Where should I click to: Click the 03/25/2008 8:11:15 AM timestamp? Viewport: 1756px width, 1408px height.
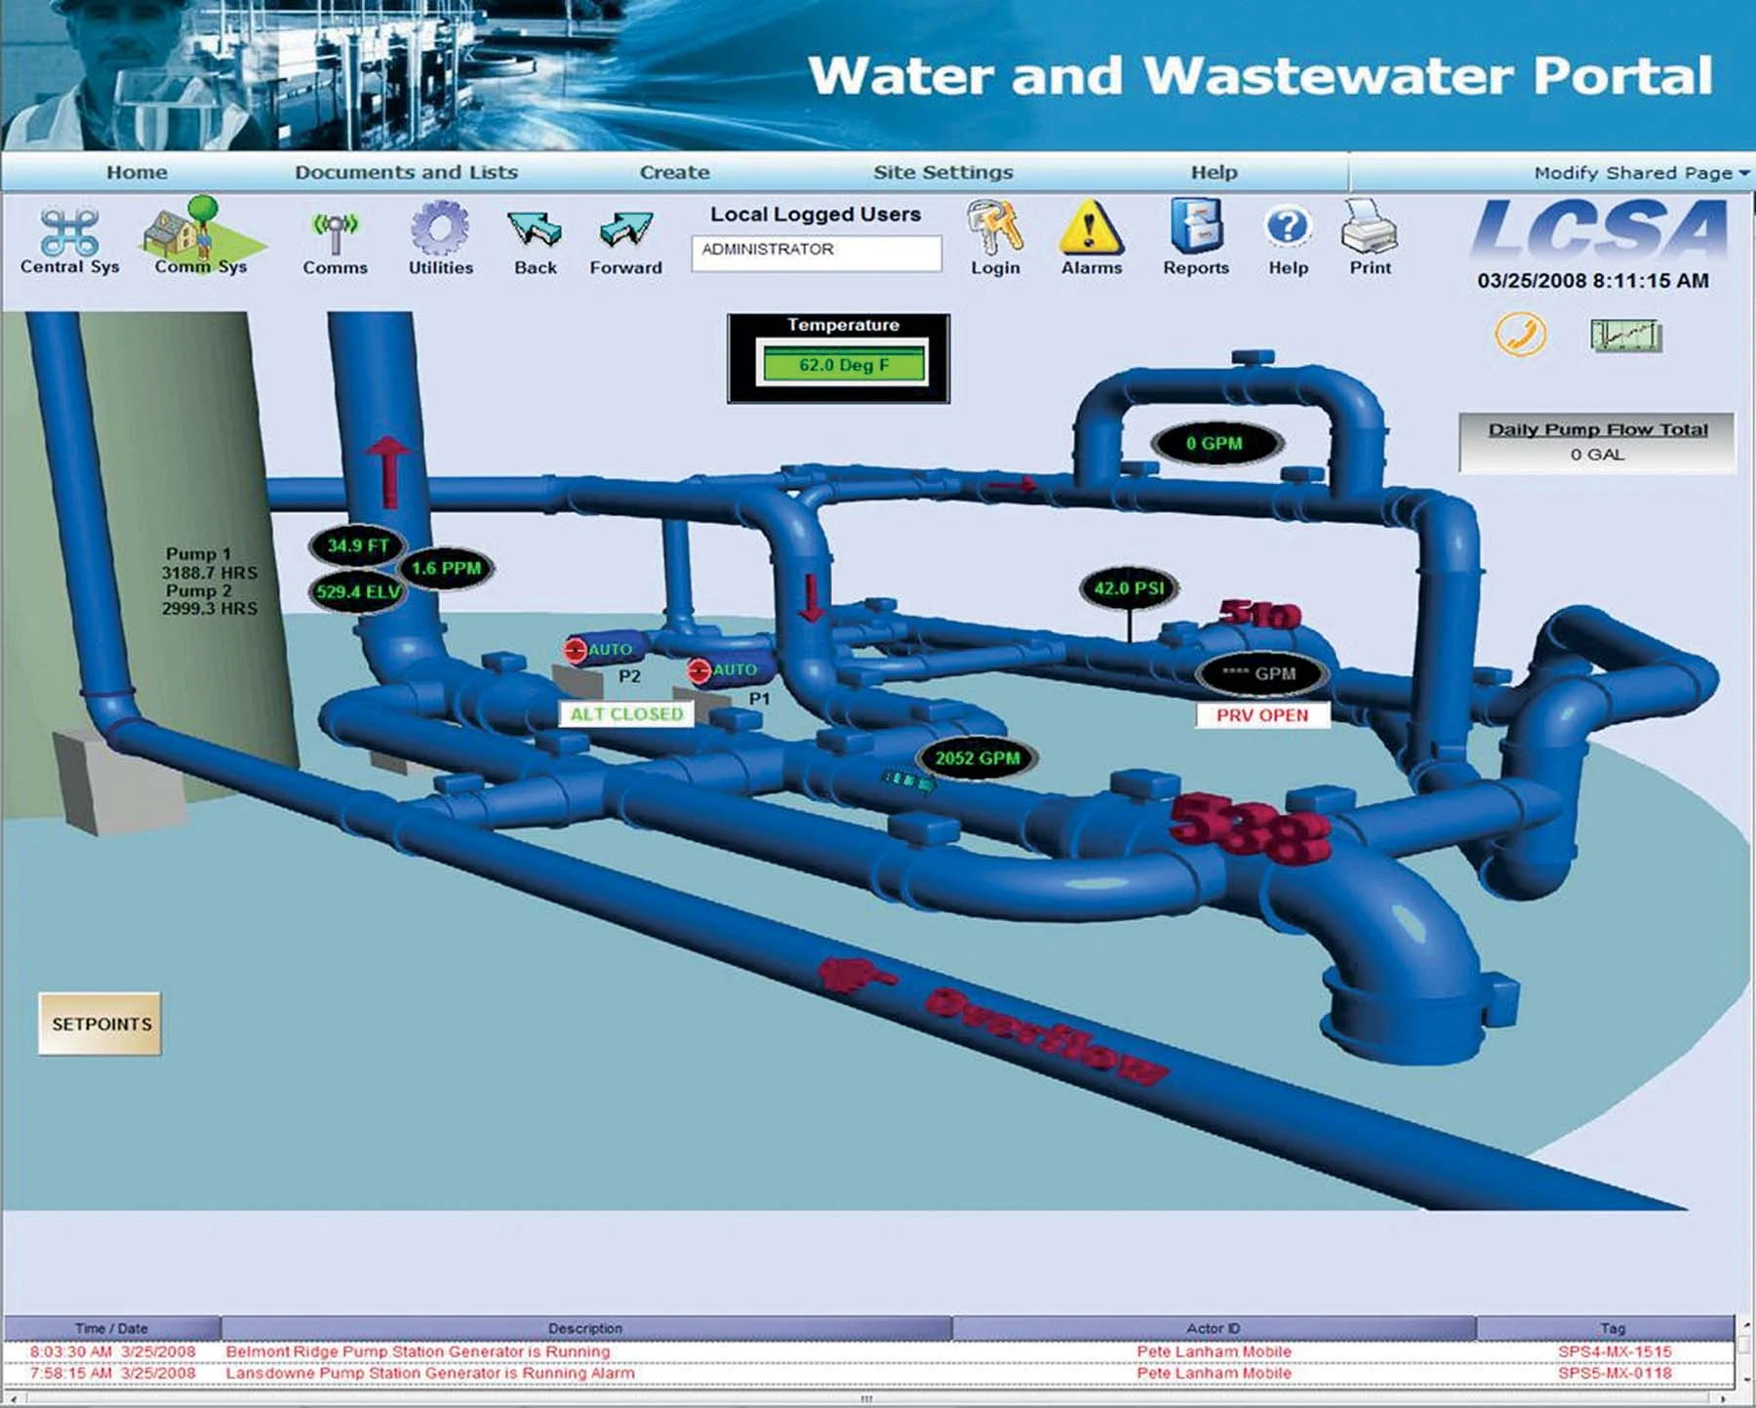(x=1593, y=281)
